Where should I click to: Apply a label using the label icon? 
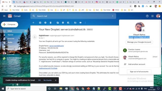(80, 23)
